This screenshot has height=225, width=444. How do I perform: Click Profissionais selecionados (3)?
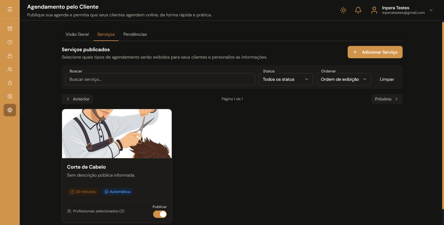96,211
